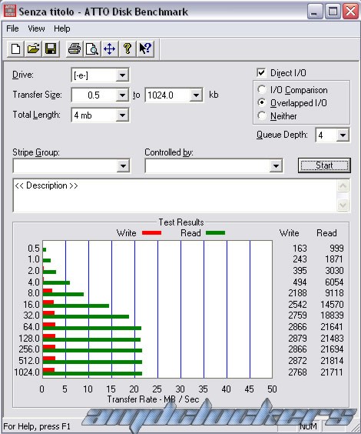Open the Transfer Size maximum 1024.0 dropdown
The height and width of the screenshot is (434, 361).
tap(196, 95)
